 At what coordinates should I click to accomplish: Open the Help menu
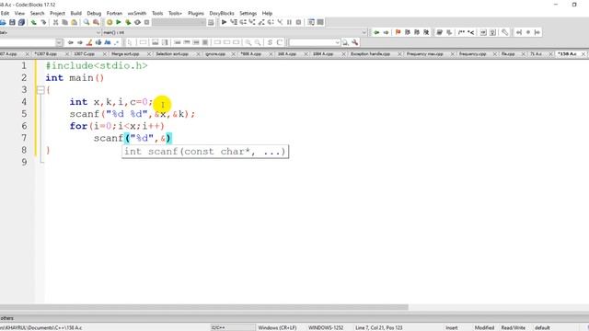[267, 13]
